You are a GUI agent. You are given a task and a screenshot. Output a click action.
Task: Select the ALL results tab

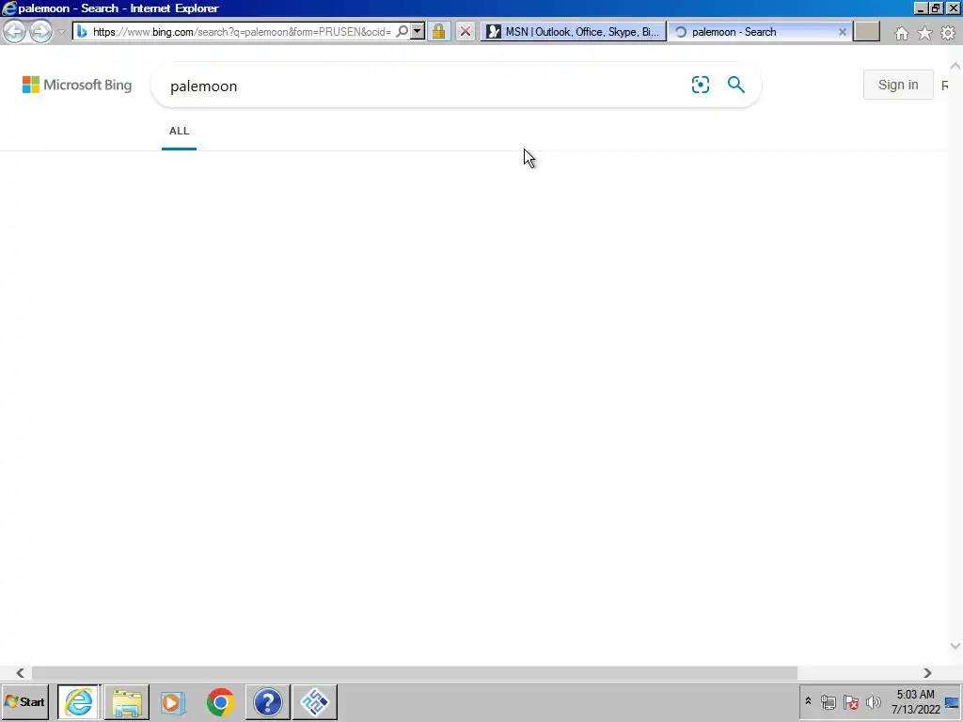tap(180, 132)
